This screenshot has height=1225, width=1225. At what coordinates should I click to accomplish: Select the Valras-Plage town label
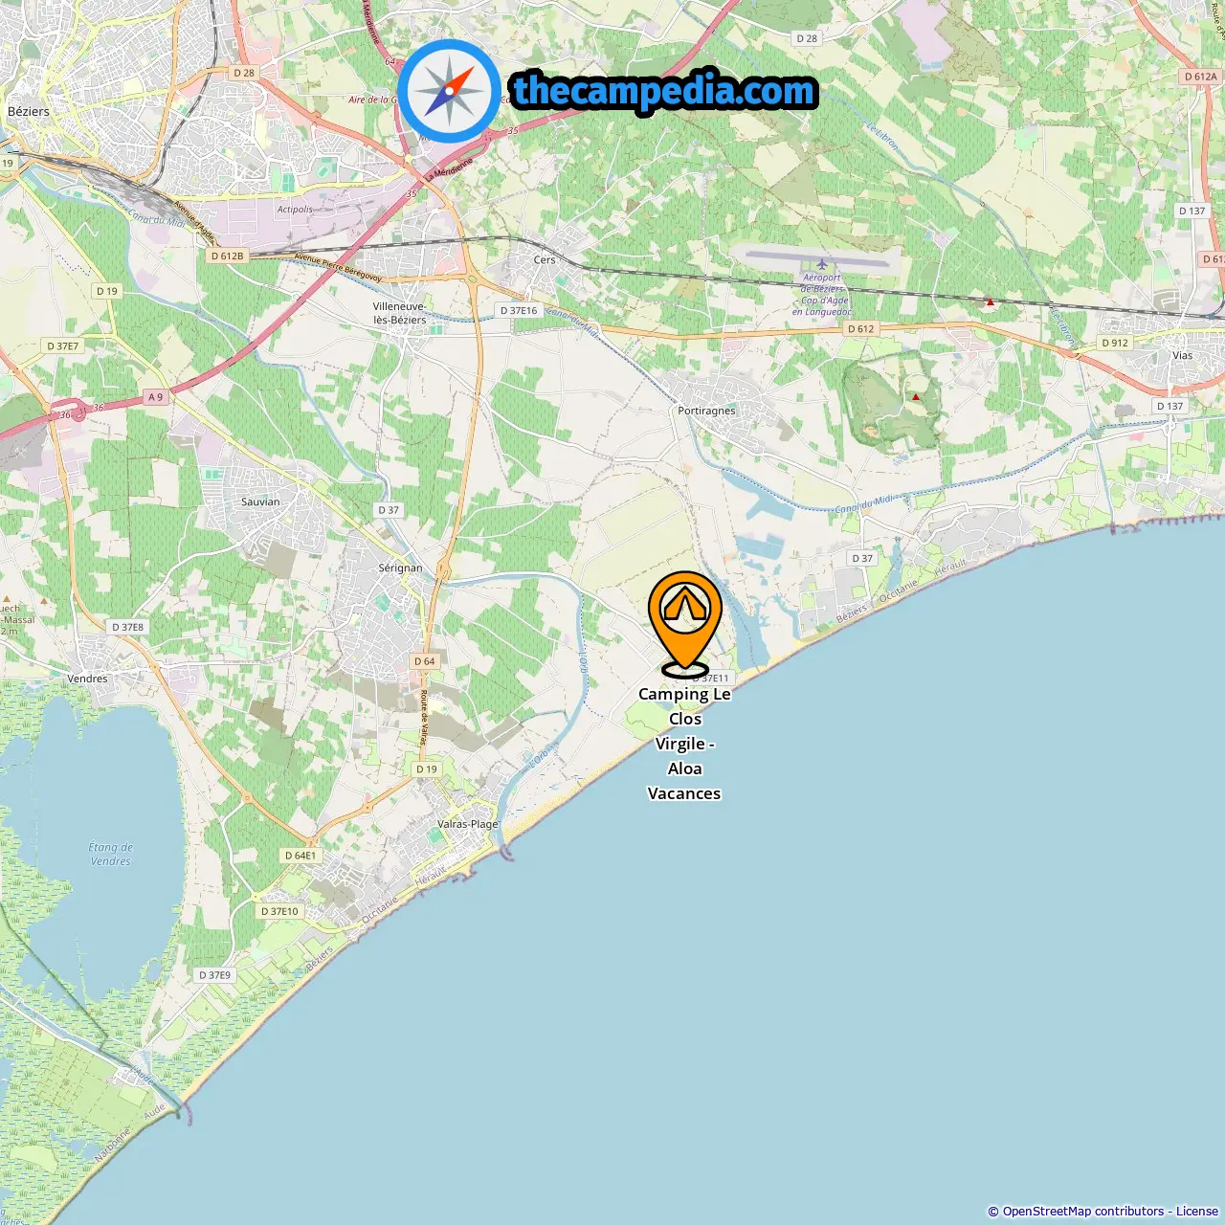point(467,824)
